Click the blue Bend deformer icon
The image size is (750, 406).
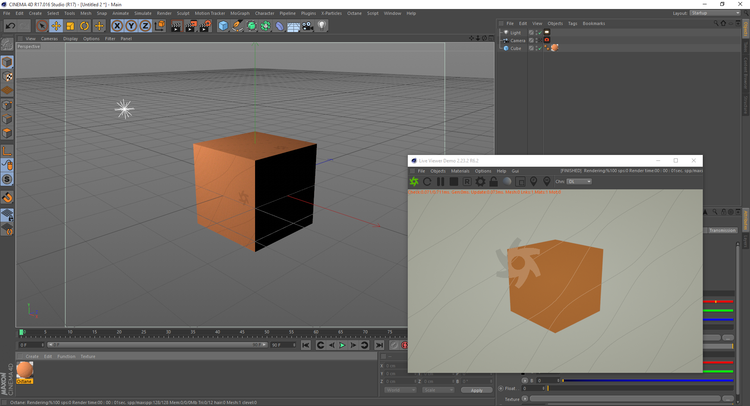click(x=280, y=26)
